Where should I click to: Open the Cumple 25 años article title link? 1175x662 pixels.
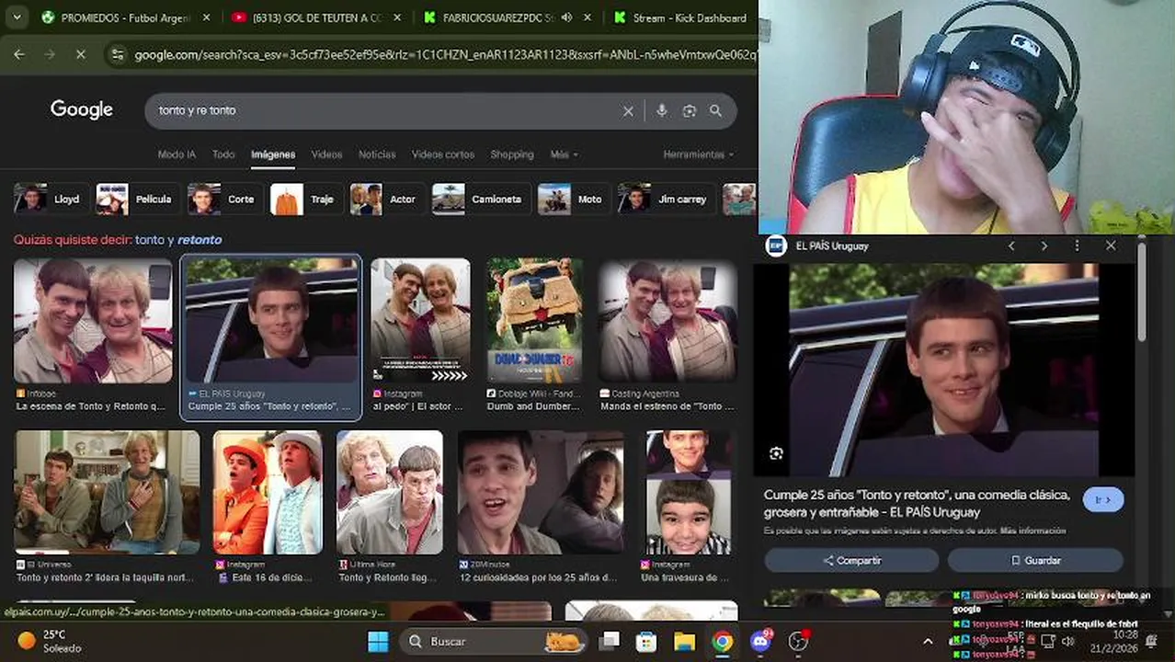coord(917,503)
